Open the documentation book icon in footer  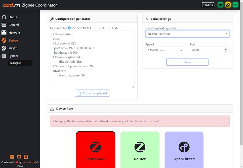tap(12, 157)
